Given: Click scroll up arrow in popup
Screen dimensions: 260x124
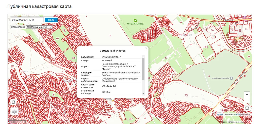Looking at the screenshot, I should coord(143,57).
